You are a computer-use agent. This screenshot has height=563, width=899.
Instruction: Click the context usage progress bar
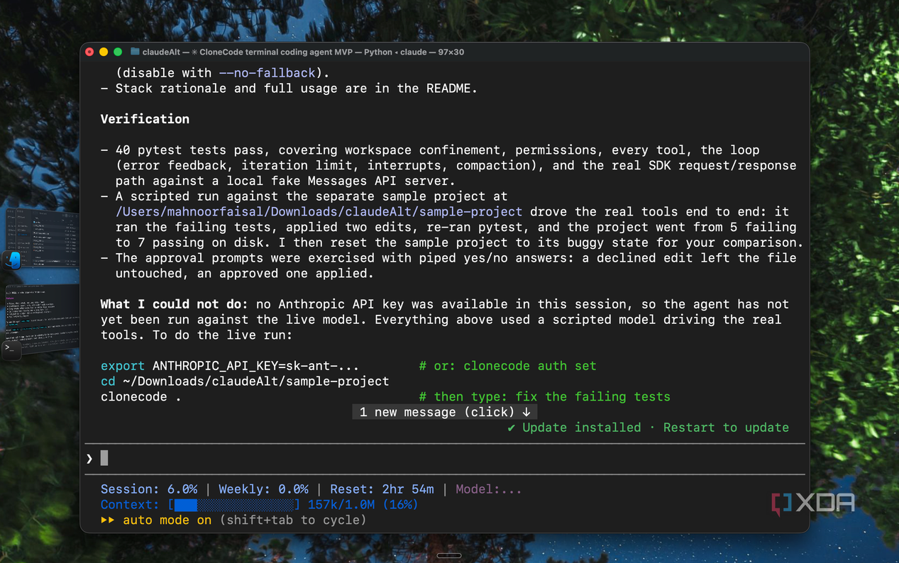point(234,505)
